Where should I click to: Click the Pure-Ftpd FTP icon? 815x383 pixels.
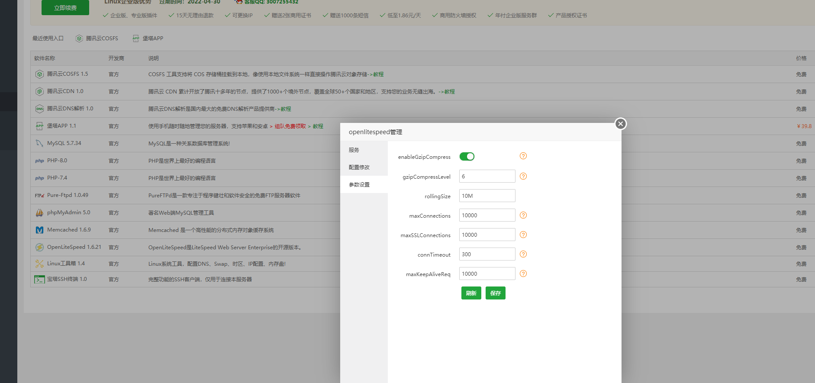[x=39, y=195]
